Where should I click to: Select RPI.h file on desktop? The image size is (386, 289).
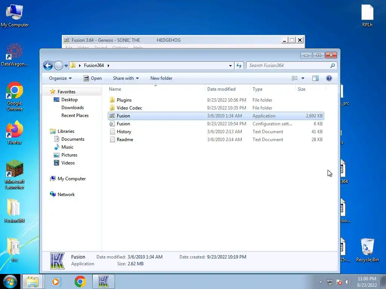(367, 16)
